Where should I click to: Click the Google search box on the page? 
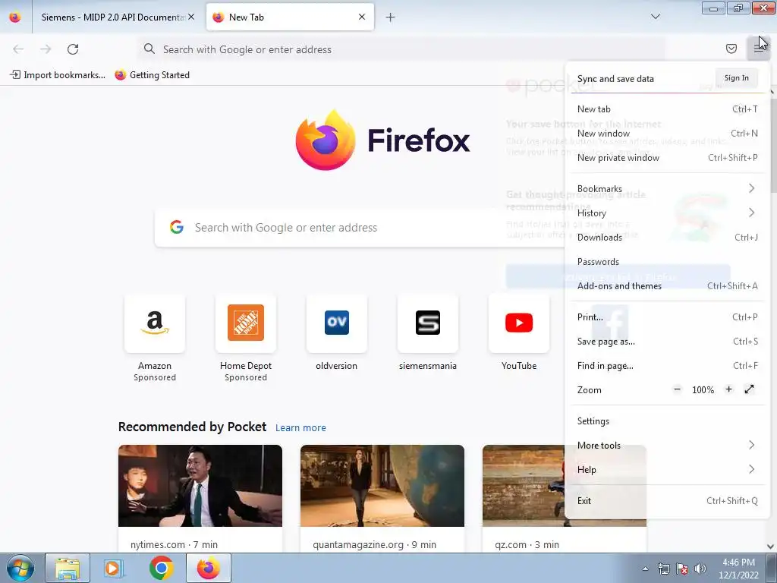359,228
